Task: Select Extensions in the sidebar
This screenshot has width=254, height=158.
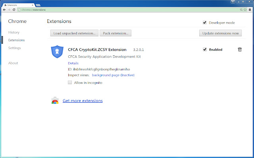Action: (17, 40)
